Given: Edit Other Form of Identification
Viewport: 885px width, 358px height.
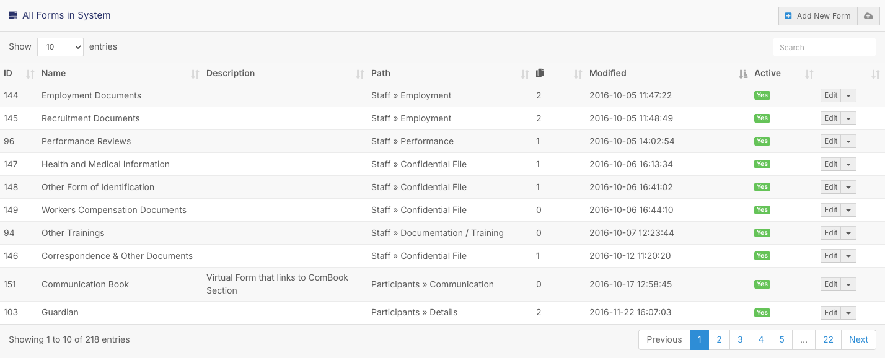Looking at the screenshot, I should point(830,187).
